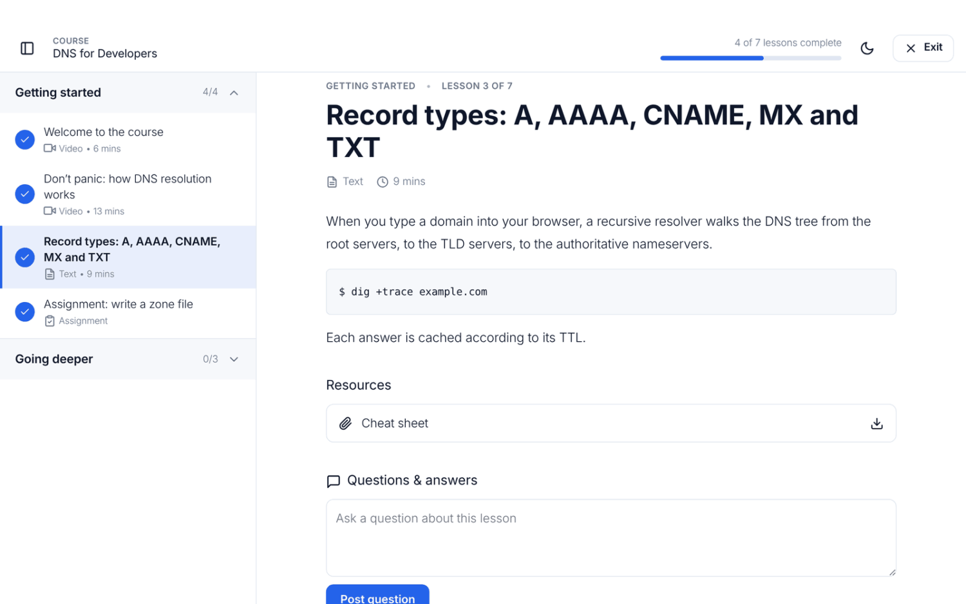This screenshot has width=966, height=604.
Task: Click text document icon under Record types sidebar item
Action: click(x=50, y=274)
